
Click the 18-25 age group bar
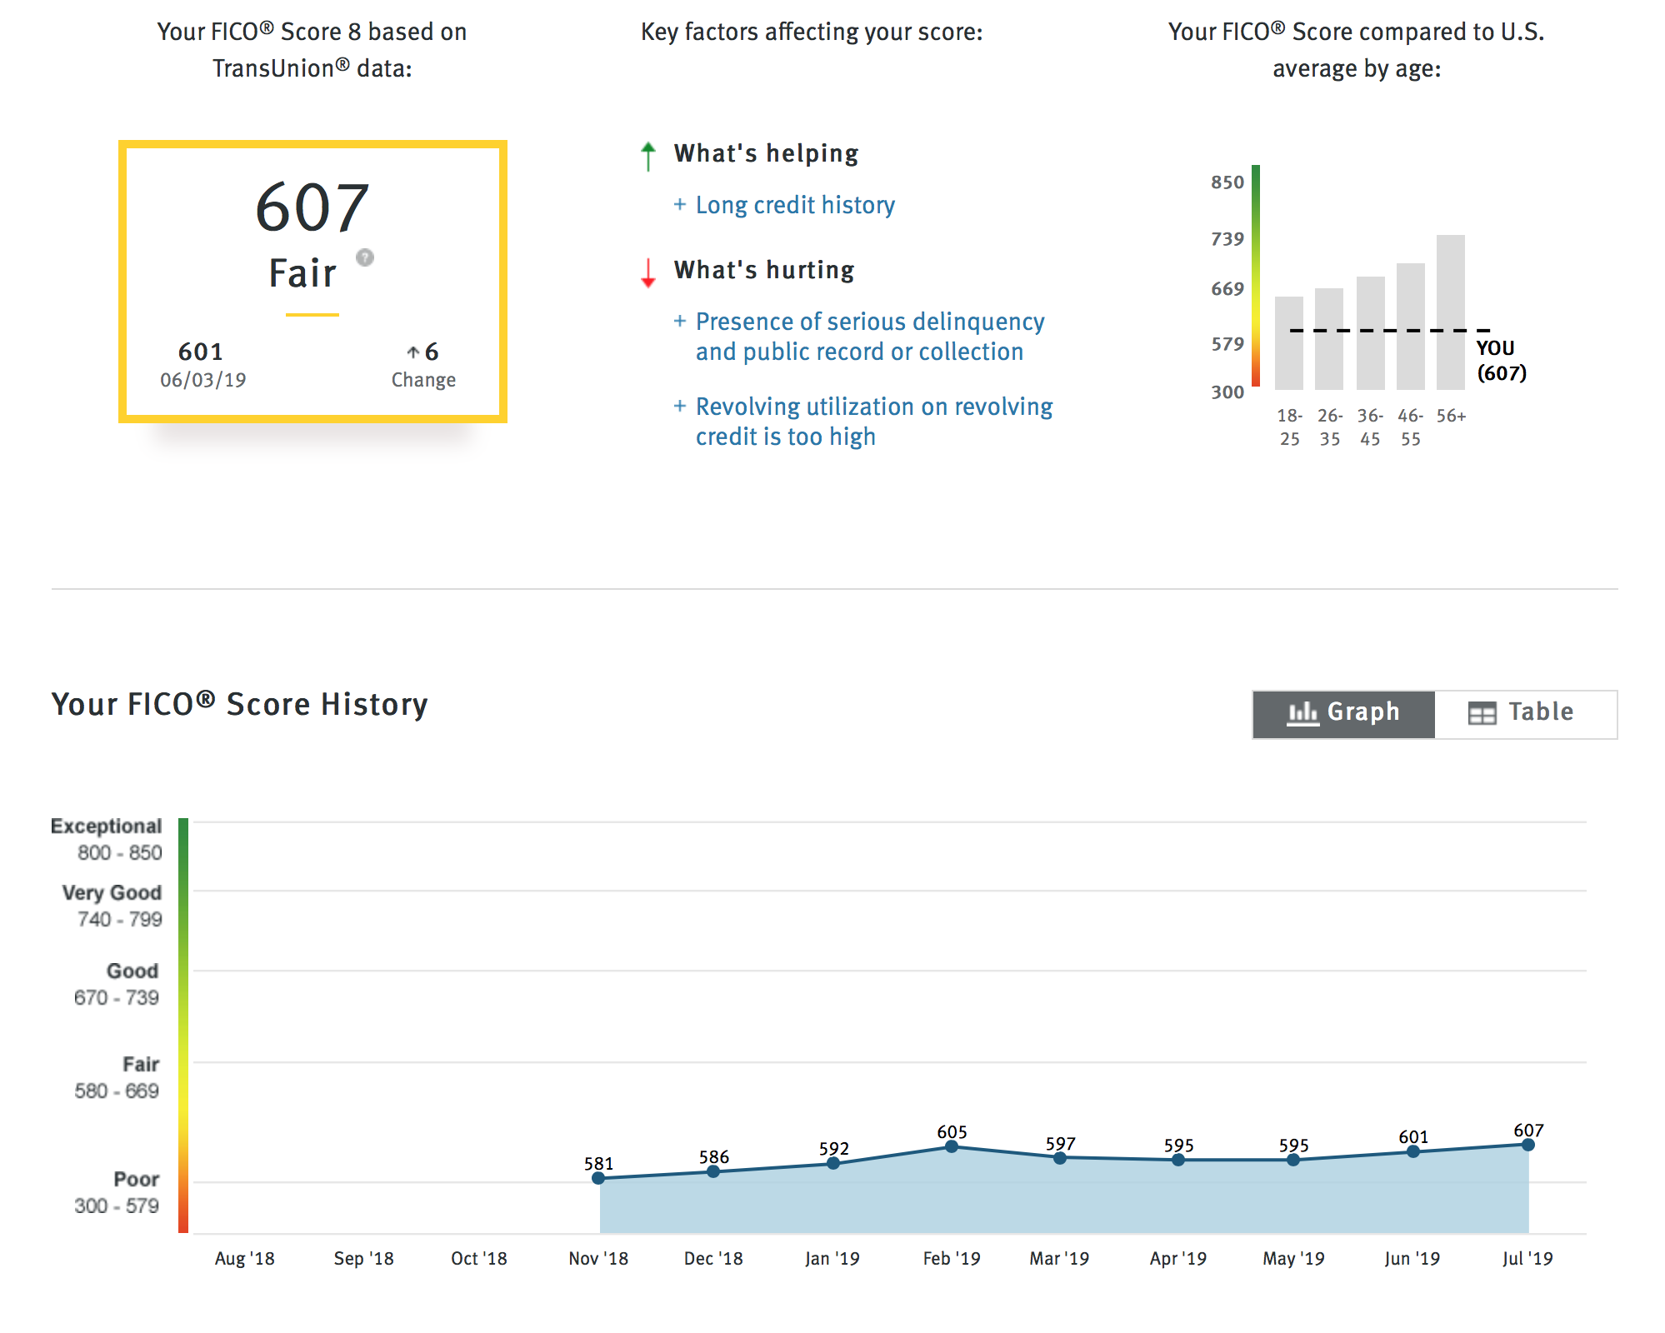pyautogui.click(x=1289, y=343)
